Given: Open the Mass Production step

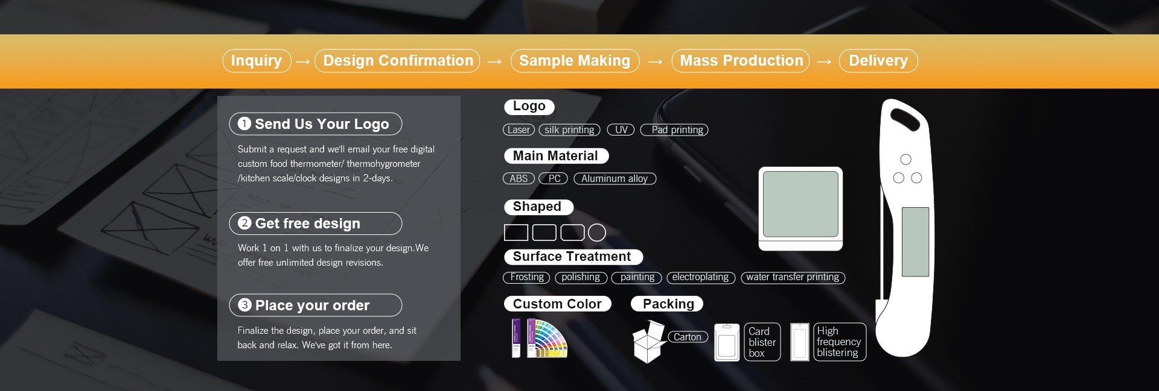Looking at the screenshot, I should pyautogui.click(x=741, y=61).
